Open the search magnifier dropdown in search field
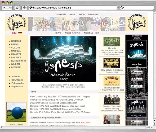Image resolution: width=156 pixels, height=132 pixels. [122, 8]
